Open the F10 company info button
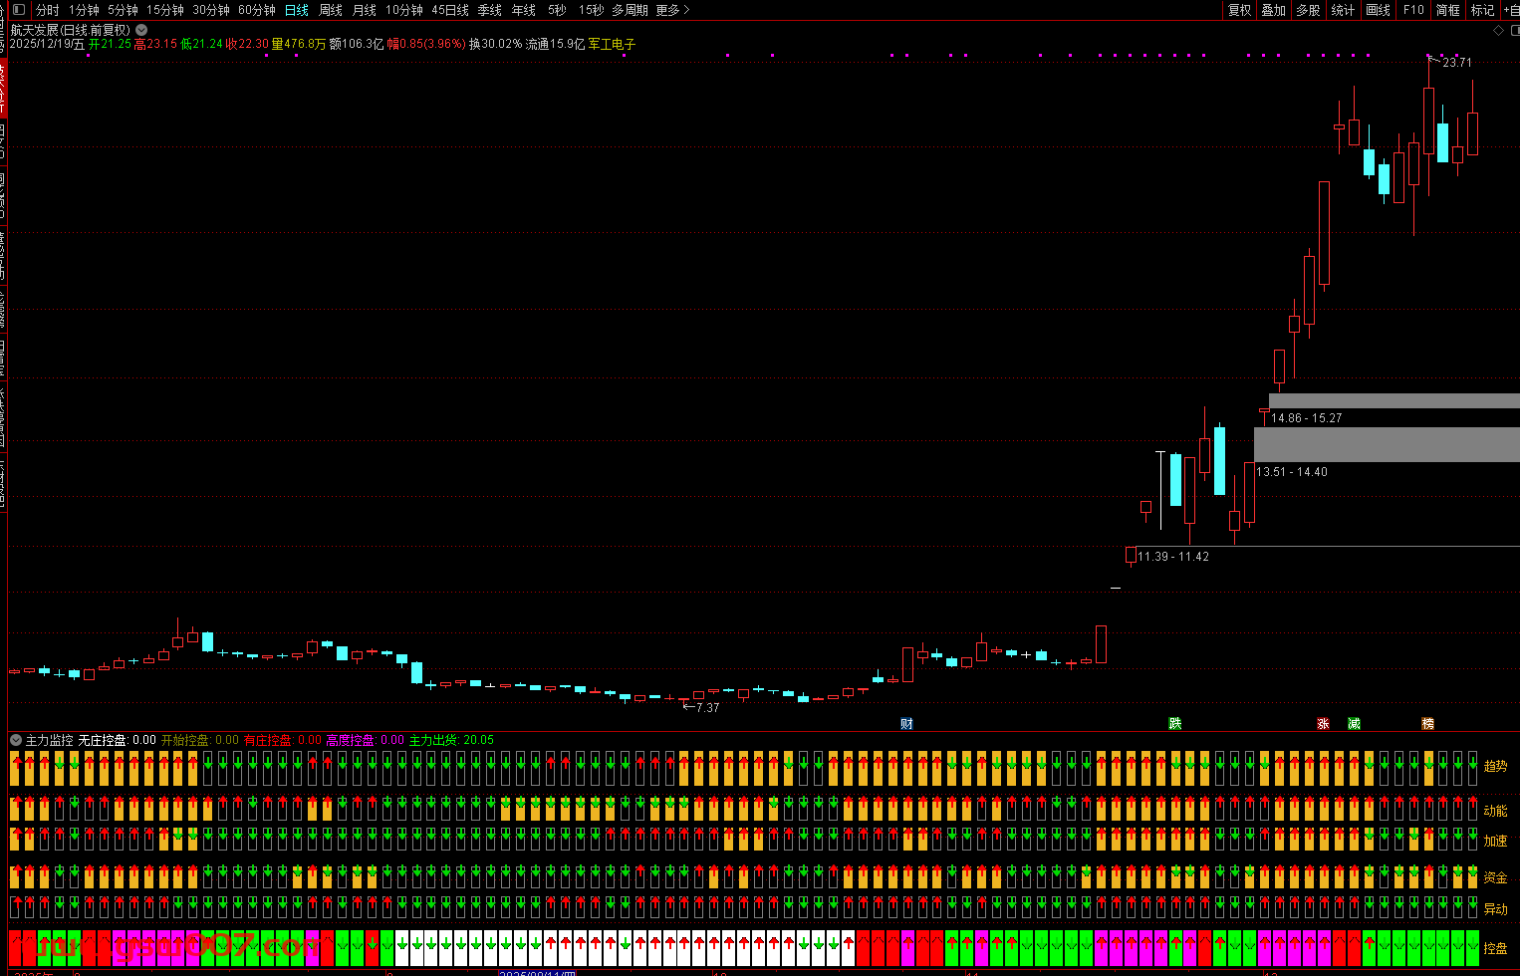Viewport: 1520px width, 976px height. [x=1413, y=10]
